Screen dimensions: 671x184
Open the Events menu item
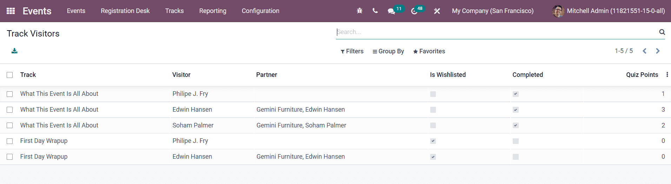coord(76,11)
